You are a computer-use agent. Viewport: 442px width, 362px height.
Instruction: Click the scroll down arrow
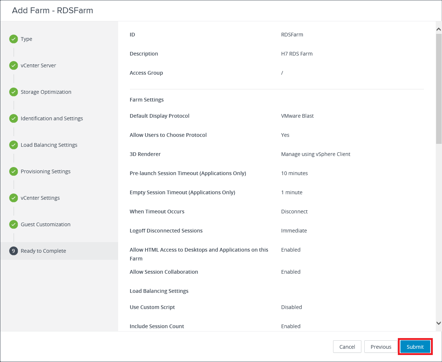[438, 323]
